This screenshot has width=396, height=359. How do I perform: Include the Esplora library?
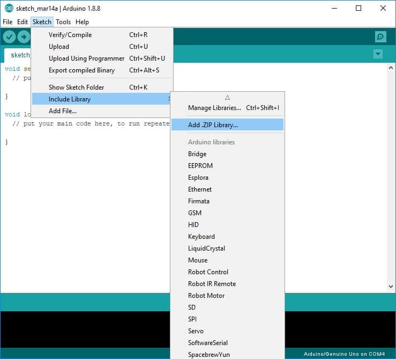click(x=227, y=177)
